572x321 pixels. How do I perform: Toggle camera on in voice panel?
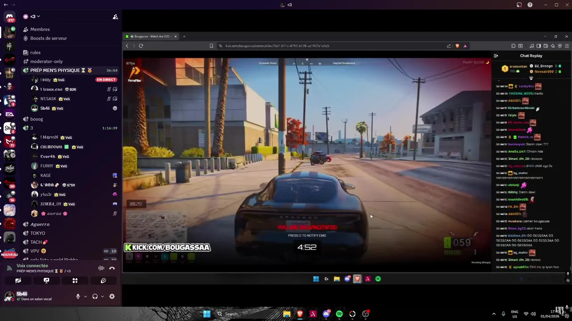(x=18, y=280)
